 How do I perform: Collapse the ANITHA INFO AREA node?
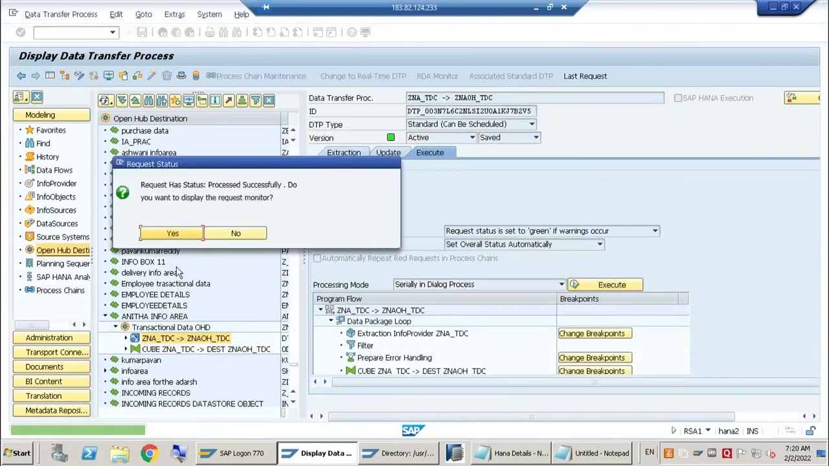coord(105,316)
